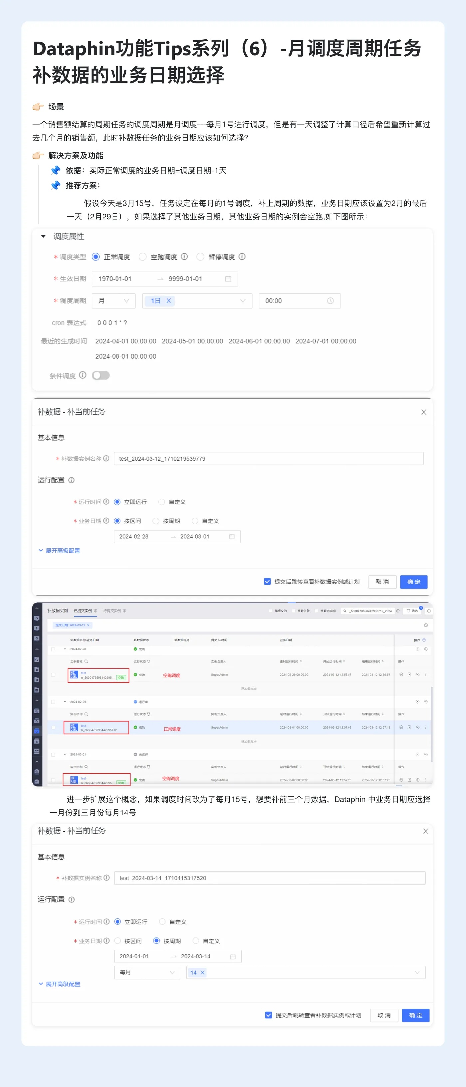Select 自定义 run time in first dialog
Viewport: 466px width, 1087px height.
click(161, 502)
